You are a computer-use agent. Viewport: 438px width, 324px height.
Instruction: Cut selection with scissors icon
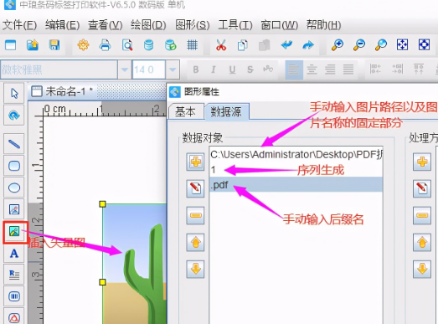point(221,45)
